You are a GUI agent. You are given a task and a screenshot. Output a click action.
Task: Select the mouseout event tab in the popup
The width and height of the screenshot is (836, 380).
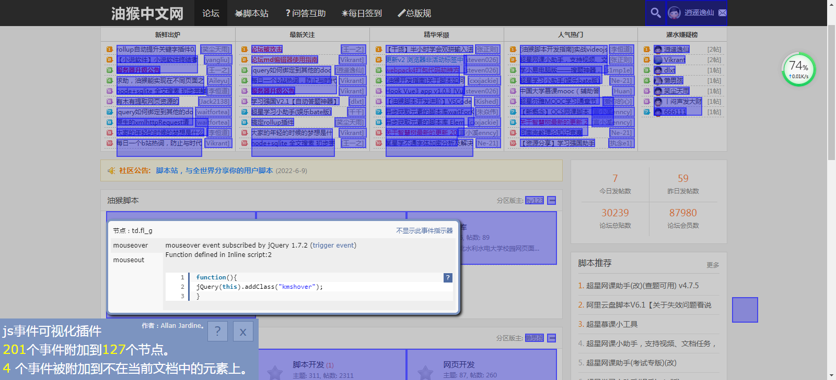136,260
